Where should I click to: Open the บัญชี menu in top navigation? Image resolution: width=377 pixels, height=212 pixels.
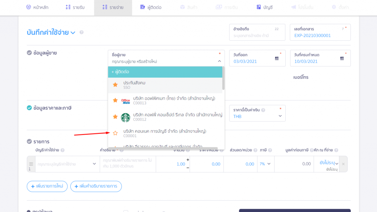tap(264, 7)
